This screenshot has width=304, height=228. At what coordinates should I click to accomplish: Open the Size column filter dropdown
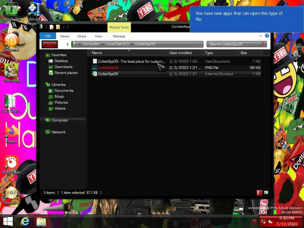coord(260,53)
